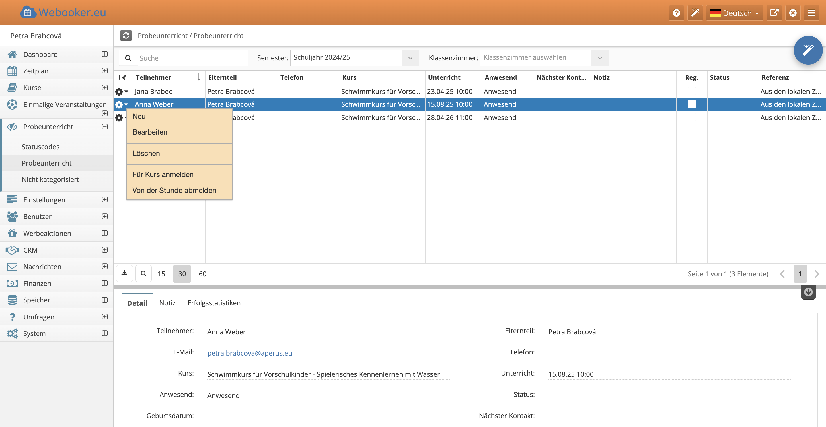The image size is (826, 427).
Task: Open the petra.brabcova@aperus.eu email link
Action: coord(250,353)
